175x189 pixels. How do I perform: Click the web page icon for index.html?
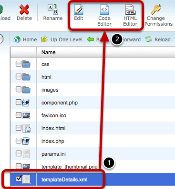(26, 128)
